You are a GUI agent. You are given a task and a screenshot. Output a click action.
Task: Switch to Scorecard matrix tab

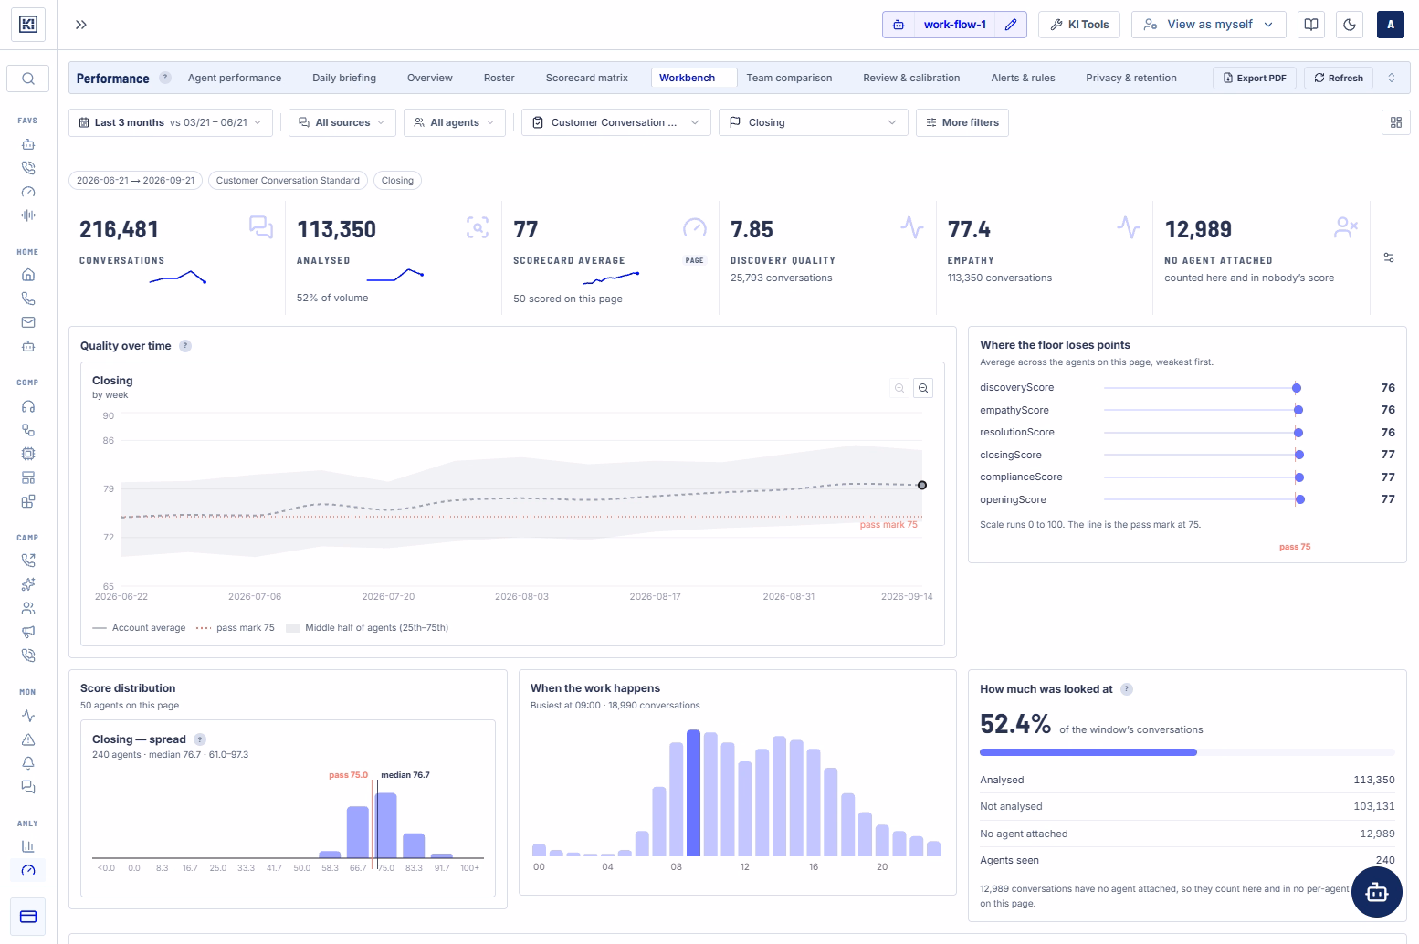[587, 78]
